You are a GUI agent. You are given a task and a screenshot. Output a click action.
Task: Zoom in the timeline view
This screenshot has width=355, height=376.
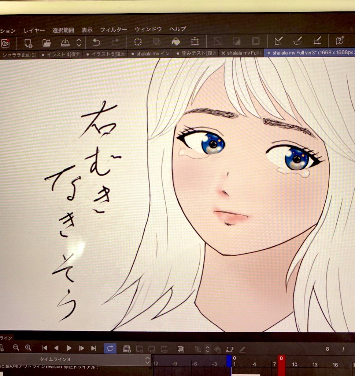[x=28, y=347]
